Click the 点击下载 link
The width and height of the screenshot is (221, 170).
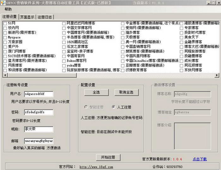[x=200, y=159]
